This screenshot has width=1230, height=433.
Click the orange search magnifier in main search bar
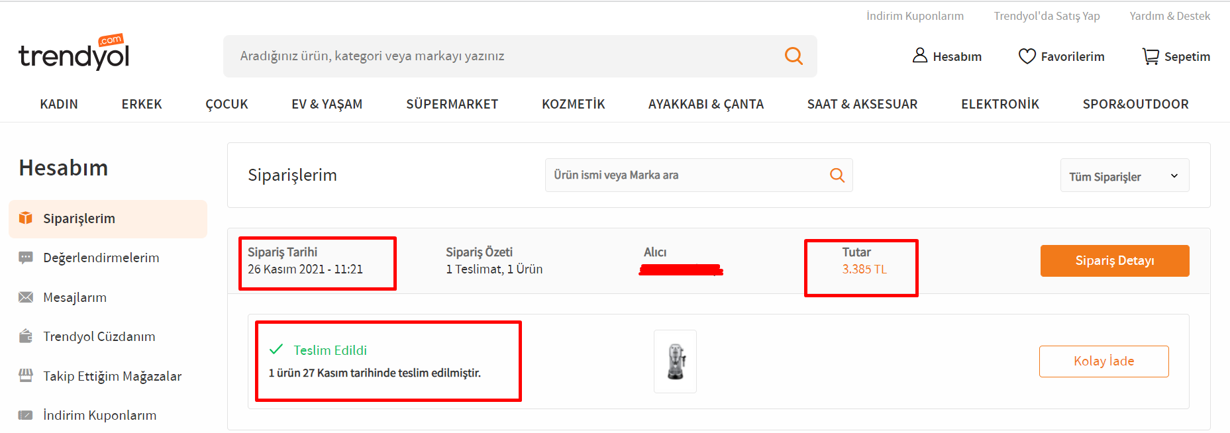click(x=794, y=56)
